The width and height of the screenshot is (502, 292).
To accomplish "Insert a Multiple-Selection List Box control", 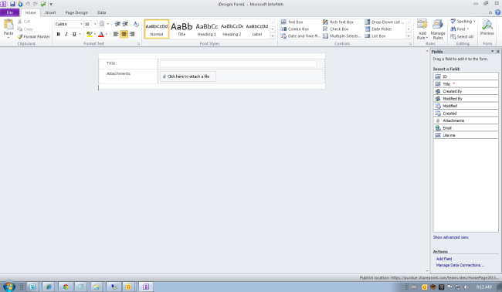I will [x=341, y=36].
